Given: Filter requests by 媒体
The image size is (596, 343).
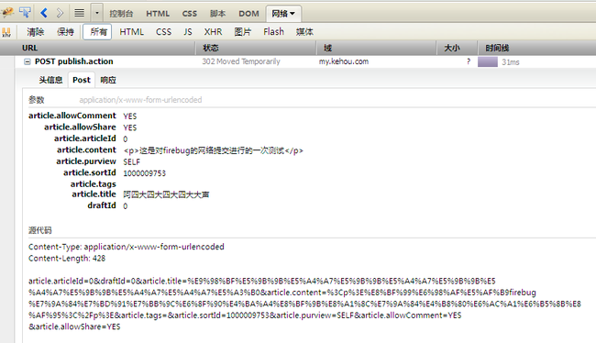Looking at the screenshot, I should [x=304, y=32].
